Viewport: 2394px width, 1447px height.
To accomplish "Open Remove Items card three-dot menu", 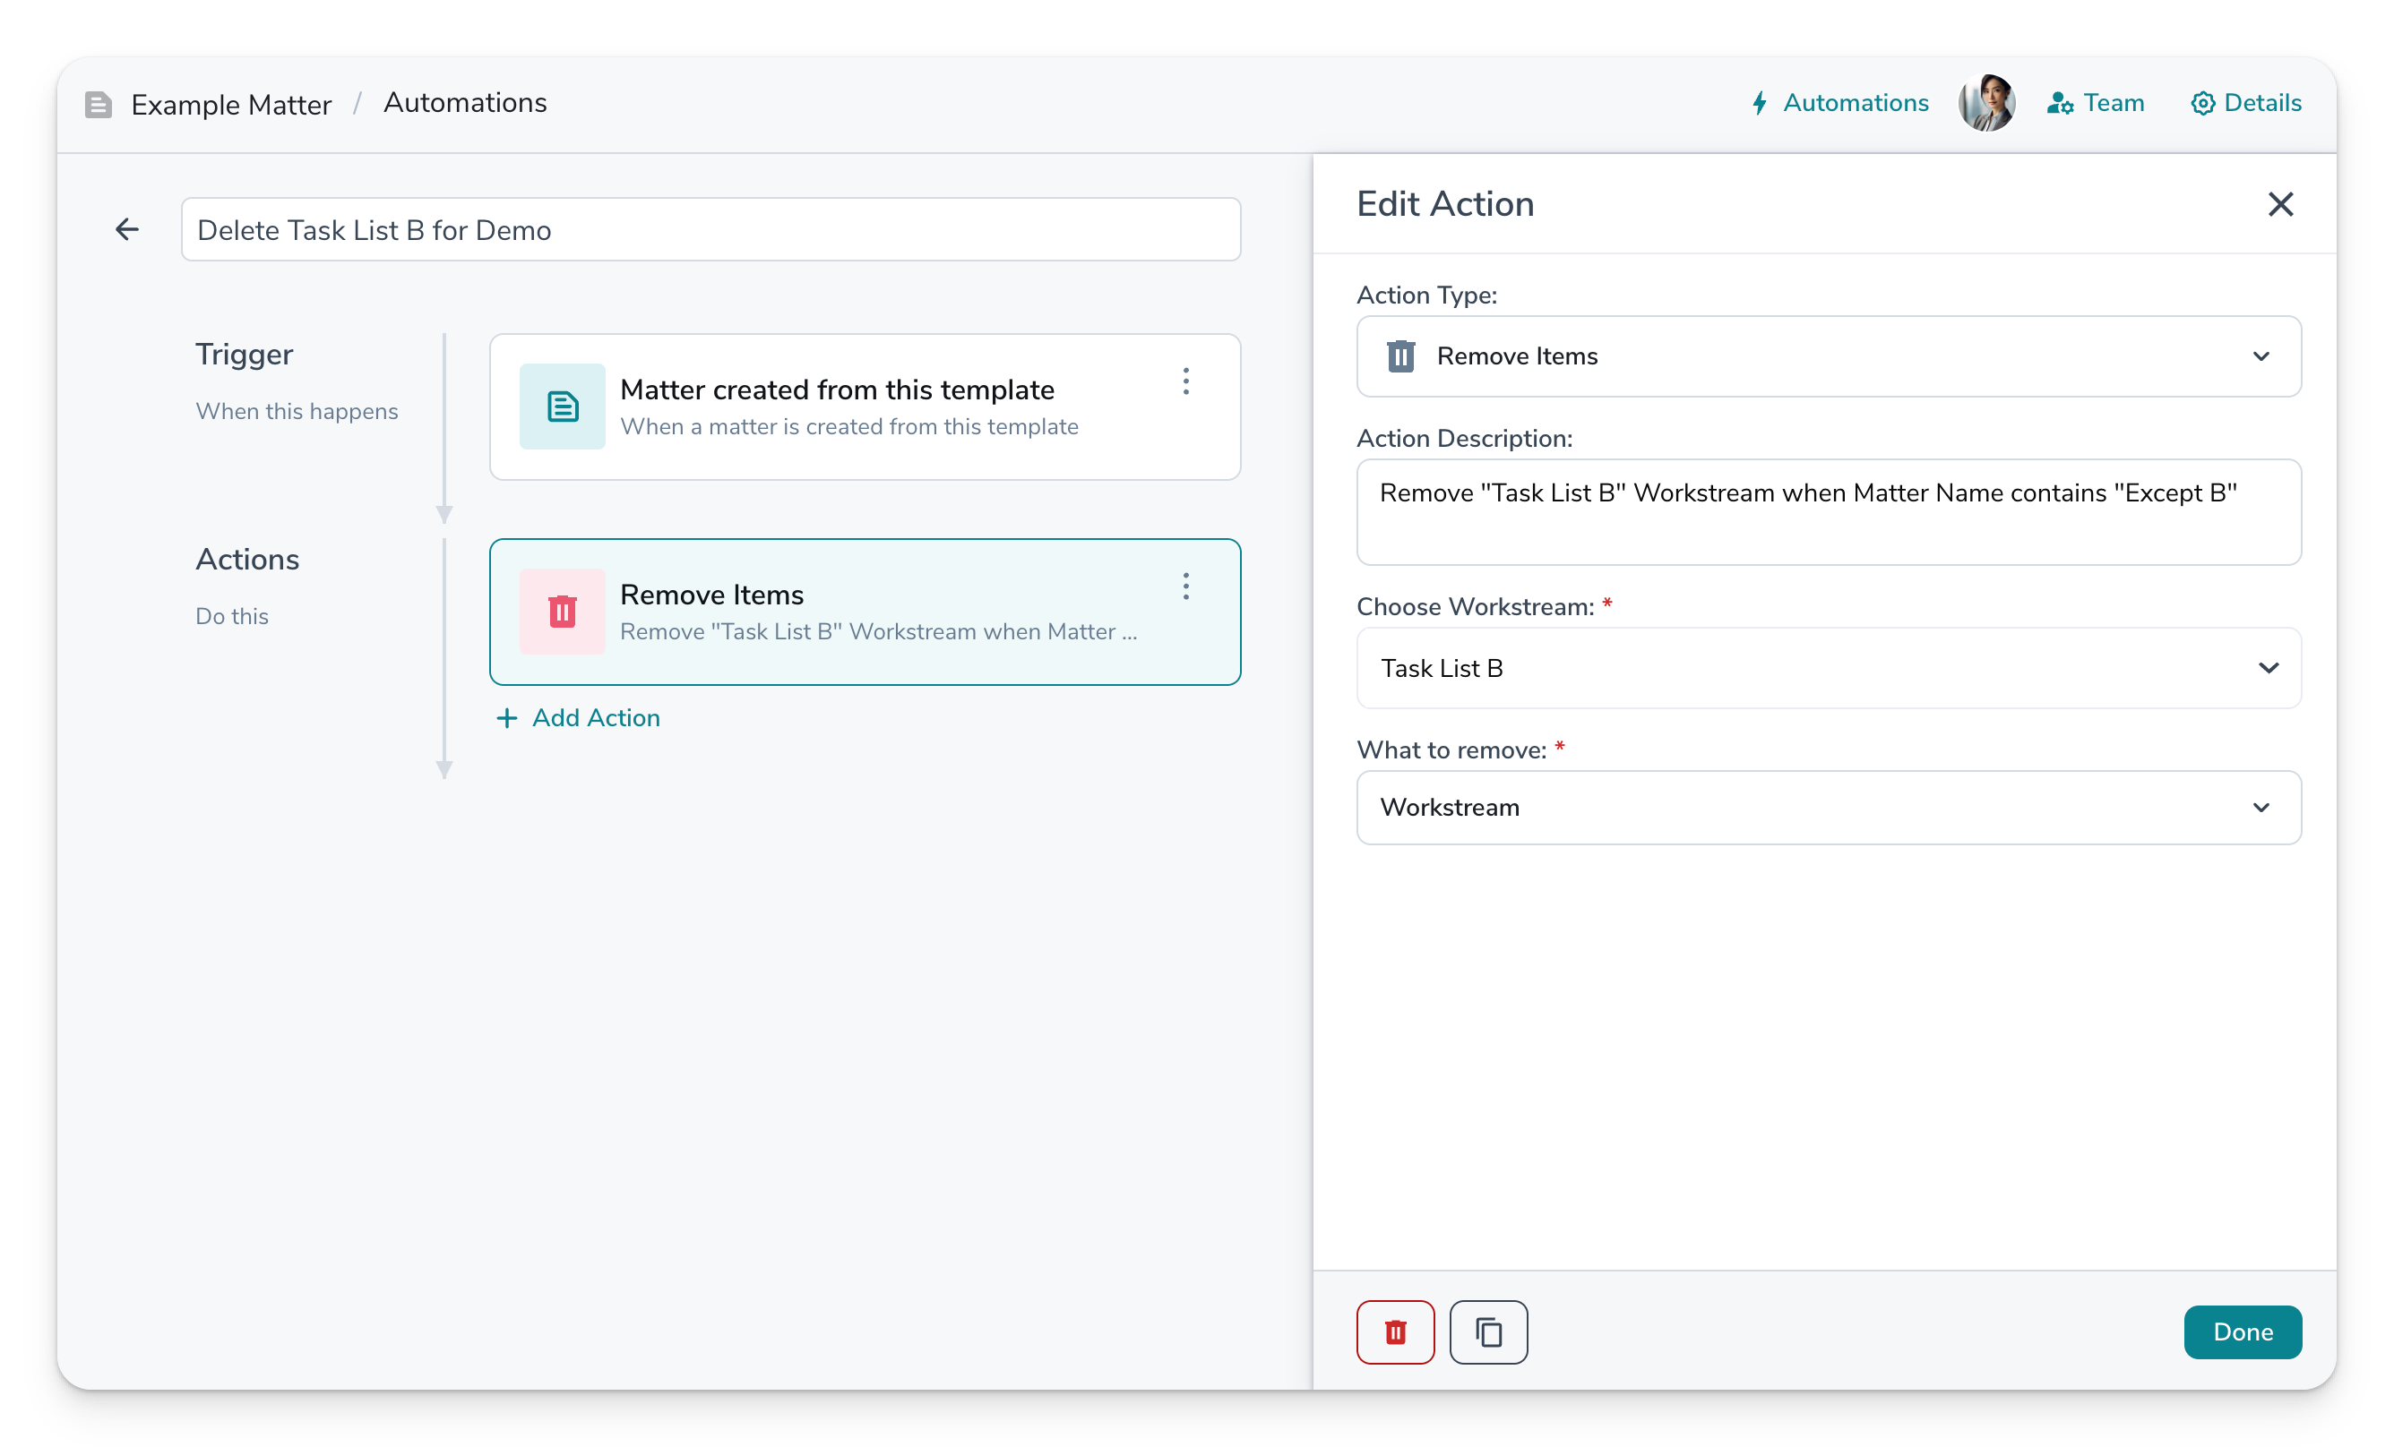I will tap(1185, 586).
